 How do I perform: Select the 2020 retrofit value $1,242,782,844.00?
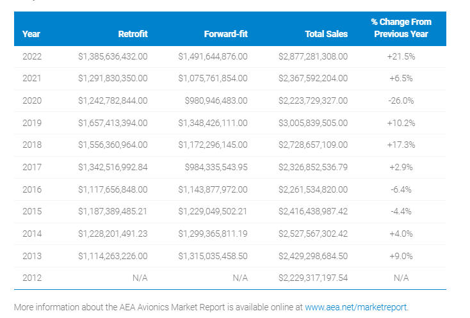(x=113, y=100)
